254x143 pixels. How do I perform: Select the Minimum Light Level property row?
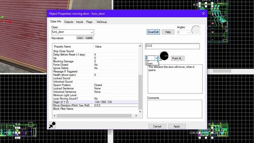click(95, 95)
